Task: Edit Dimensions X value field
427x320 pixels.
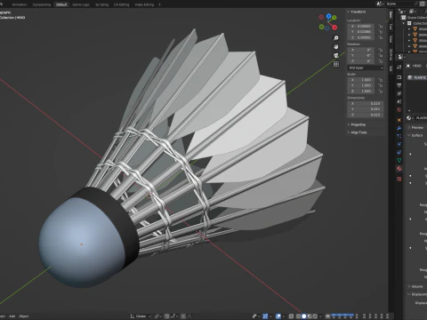Action: point(366,103)
